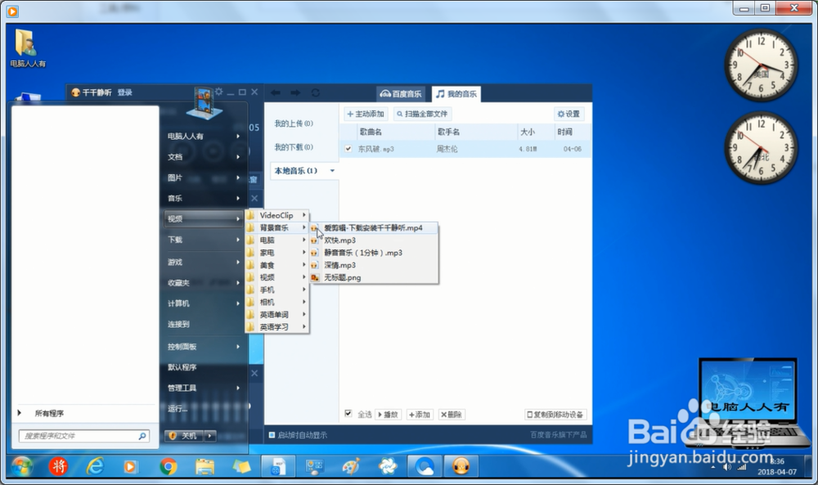Image resolution: width=818 pixels, height=485 pixels.
Task: Open 深情.mp3 from the submenu
Action: (339, 265)
